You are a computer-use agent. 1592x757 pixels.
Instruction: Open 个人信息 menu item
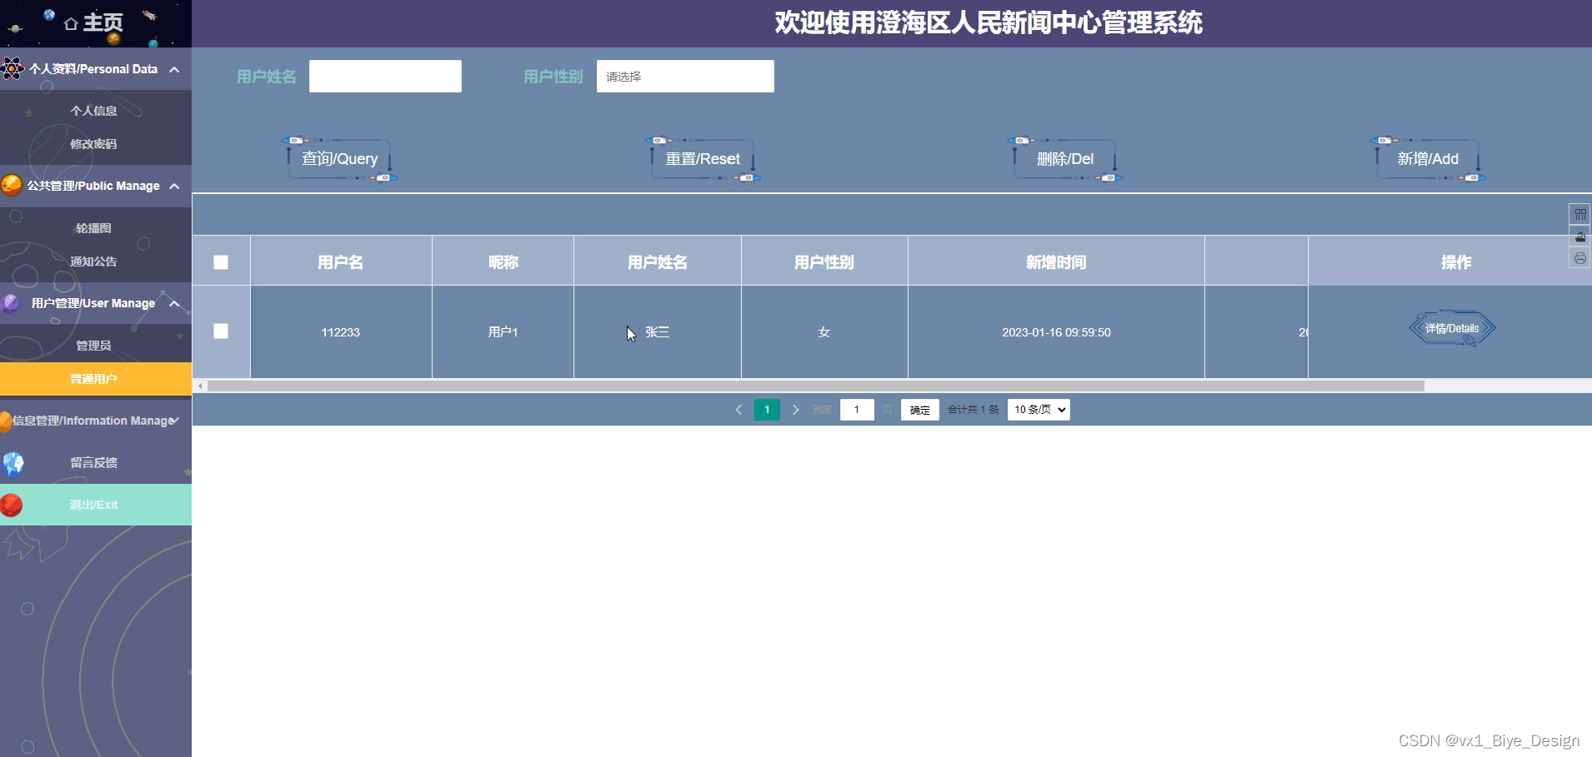94,111
